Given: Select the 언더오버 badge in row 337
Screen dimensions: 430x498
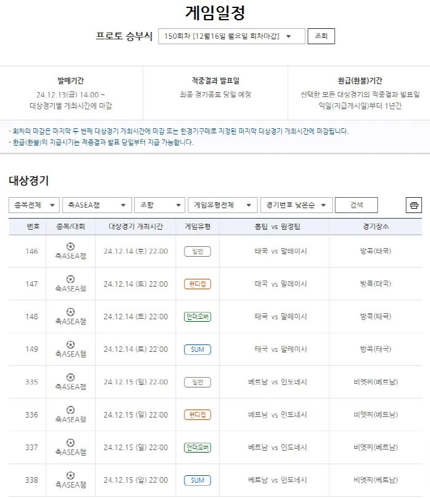Looking at the screenshot, I should click(197, 448).
